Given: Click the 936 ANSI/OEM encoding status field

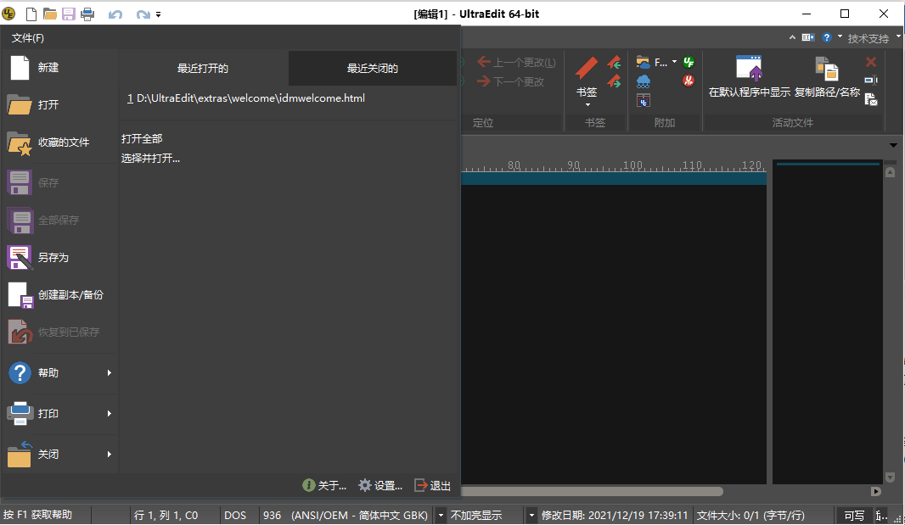Looking at the screenshot, I should (x=346, y=515).
